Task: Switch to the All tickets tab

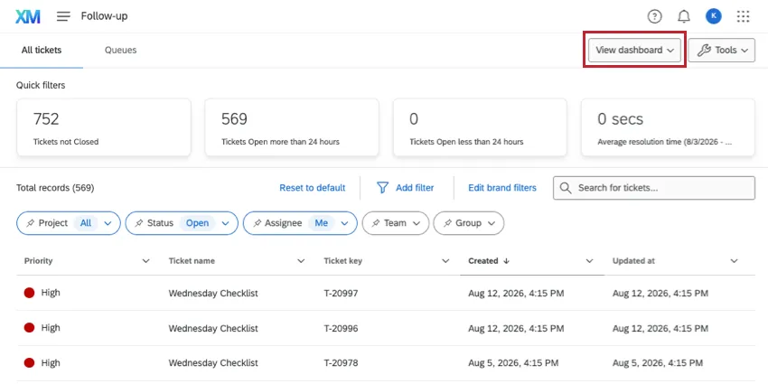Action: (x=42, y=50)
